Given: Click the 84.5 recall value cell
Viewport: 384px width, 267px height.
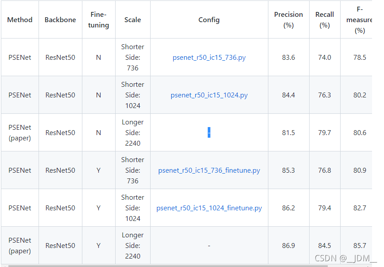Looking at the screenshot, I should (325, 246).
